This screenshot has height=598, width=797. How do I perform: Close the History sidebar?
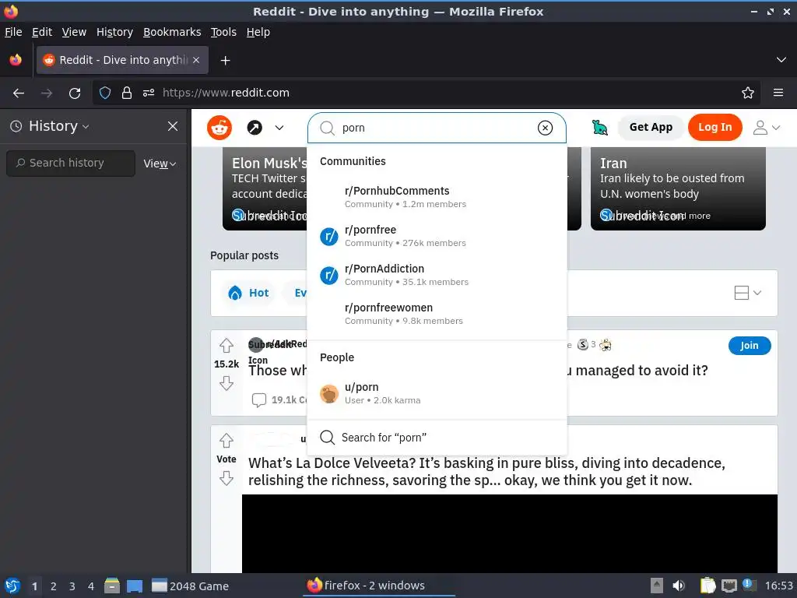[x=173, y=126]
